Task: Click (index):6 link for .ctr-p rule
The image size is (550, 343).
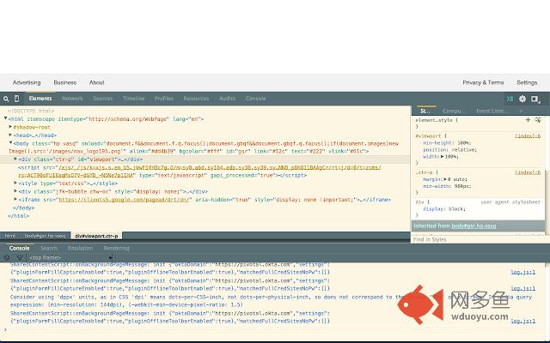Action: coord(528,172)
